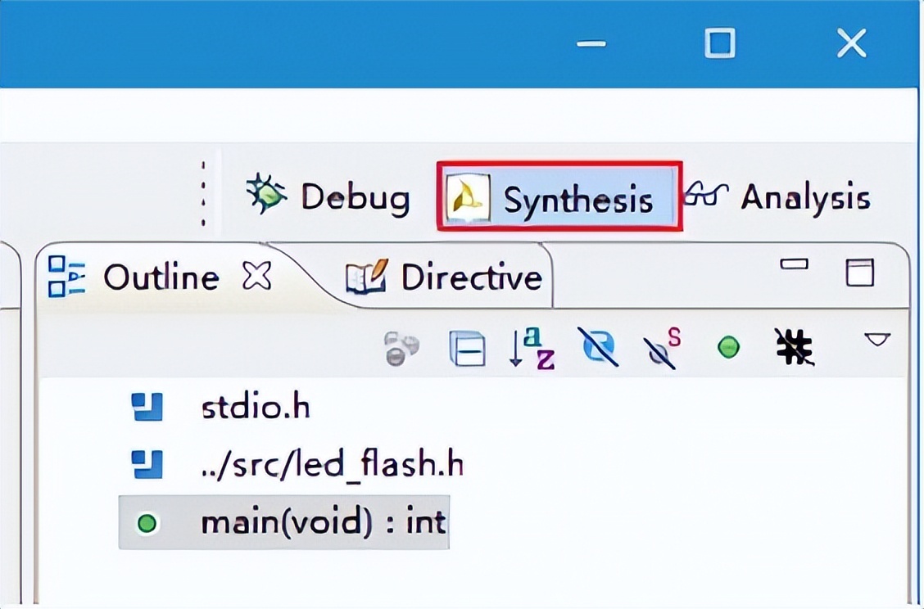
Task: Minimize the application window
Action: [591, 43]
